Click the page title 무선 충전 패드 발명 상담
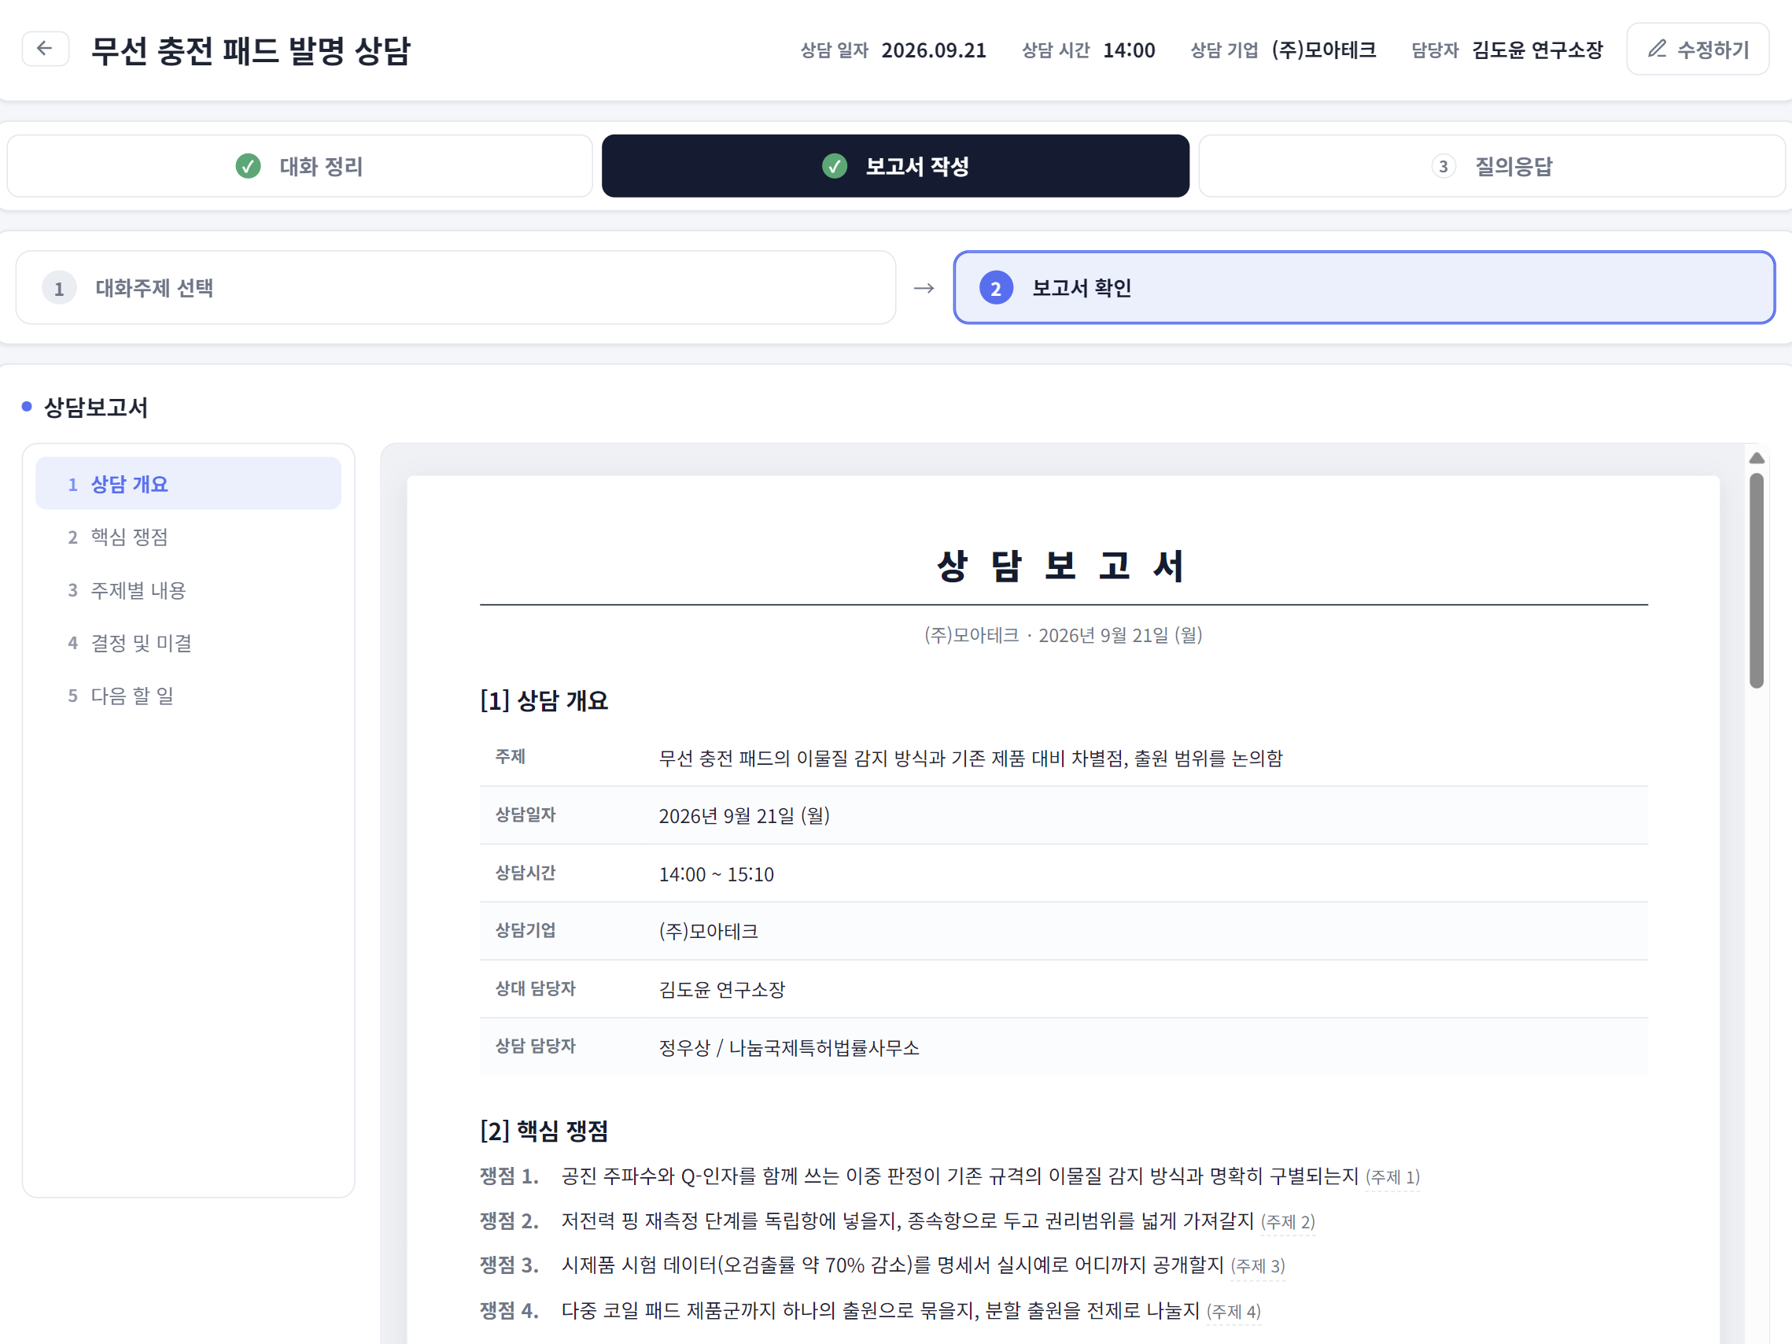 pos(251,50)
